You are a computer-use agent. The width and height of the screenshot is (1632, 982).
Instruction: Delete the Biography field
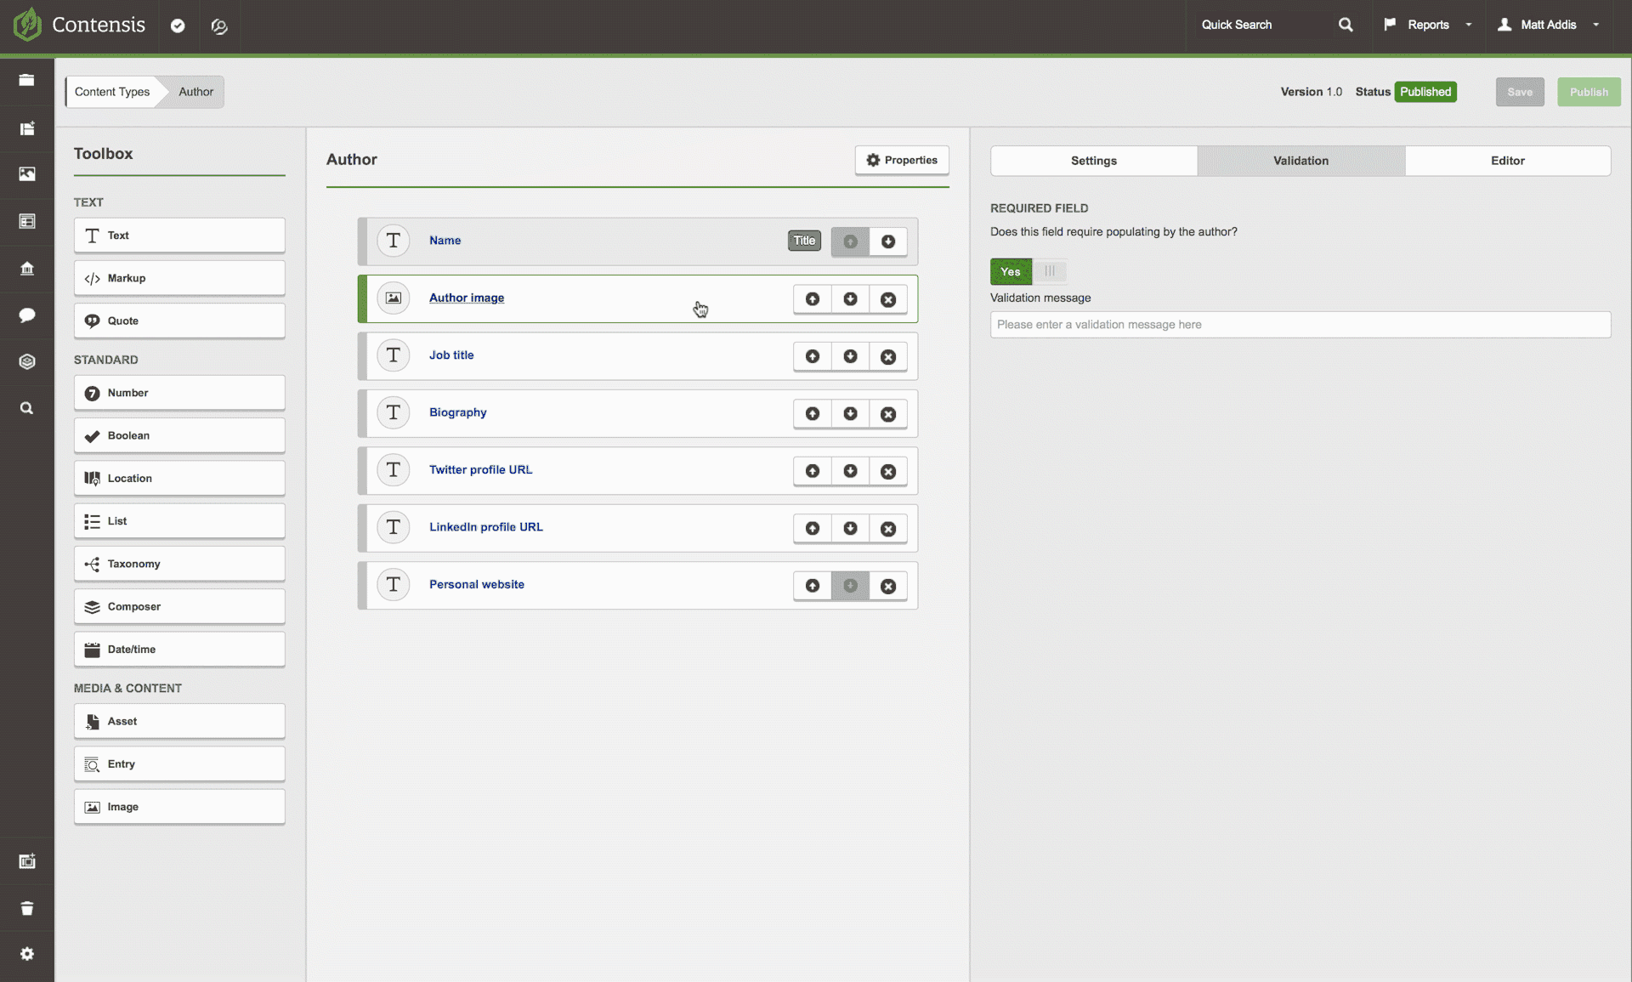888,413
